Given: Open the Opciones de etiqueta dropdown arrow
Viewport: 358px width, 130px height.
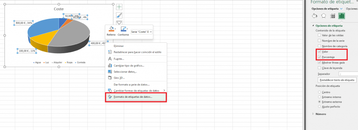Looking at the screenshot, I should click(x=341, y=9).
